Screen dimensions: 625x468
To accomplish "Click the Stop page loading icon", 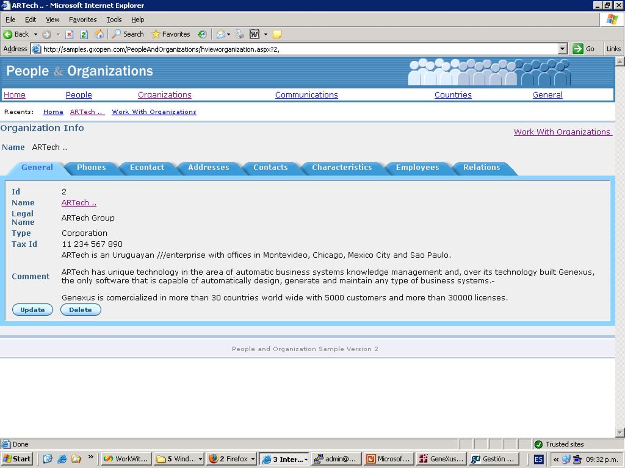I will point(70,34).
